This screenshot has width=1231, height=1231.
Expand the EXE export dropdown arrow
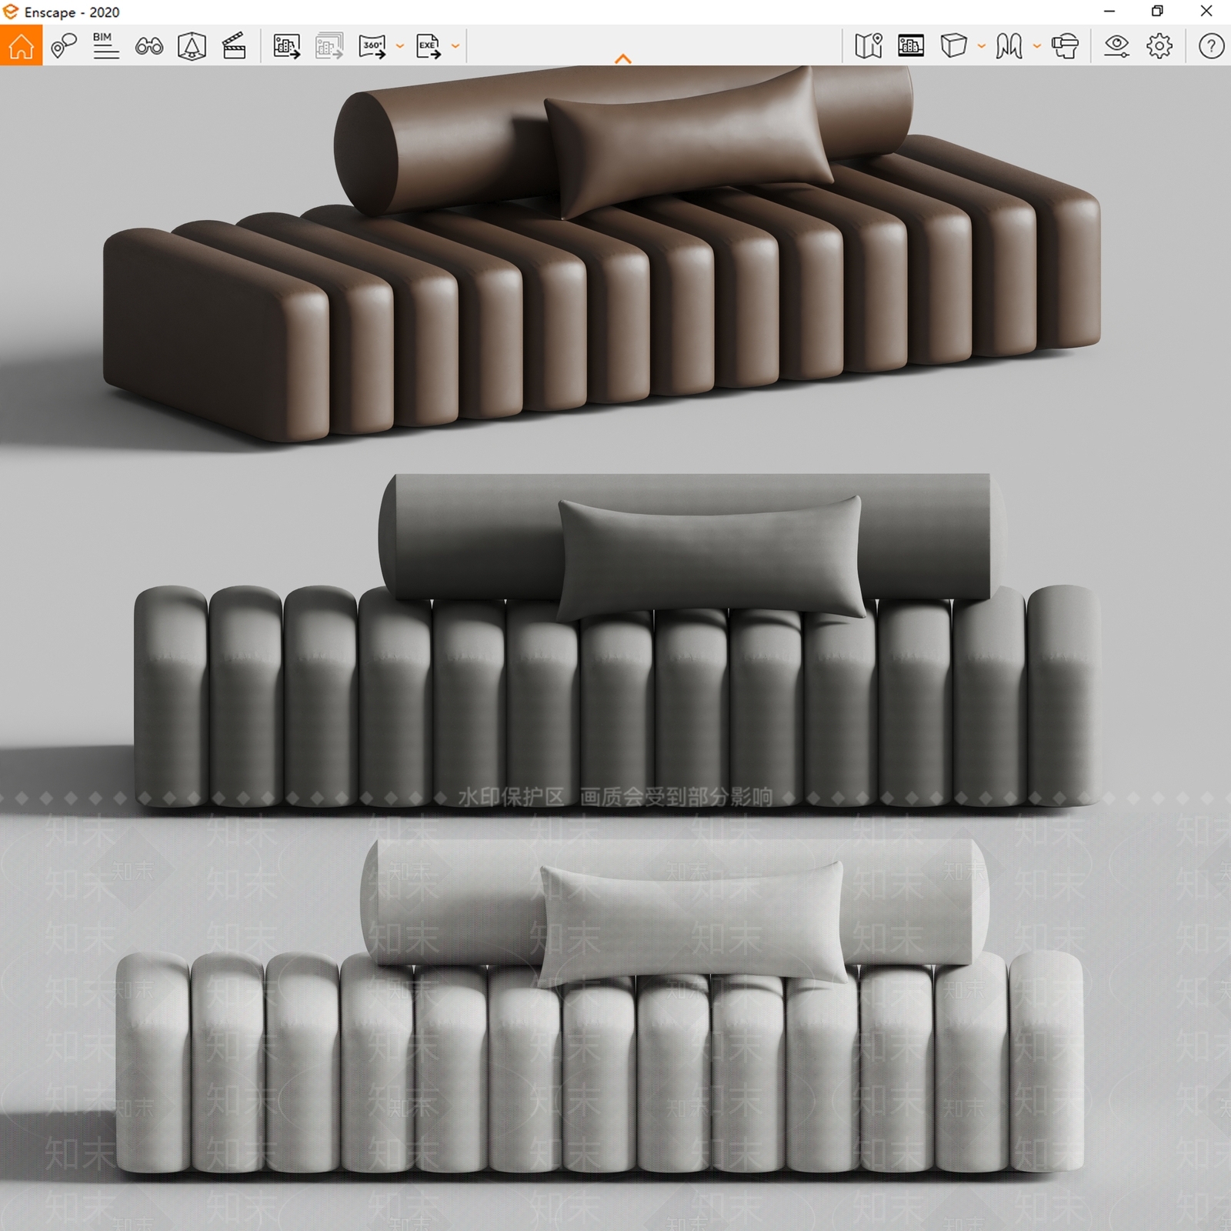click(455, 46)
